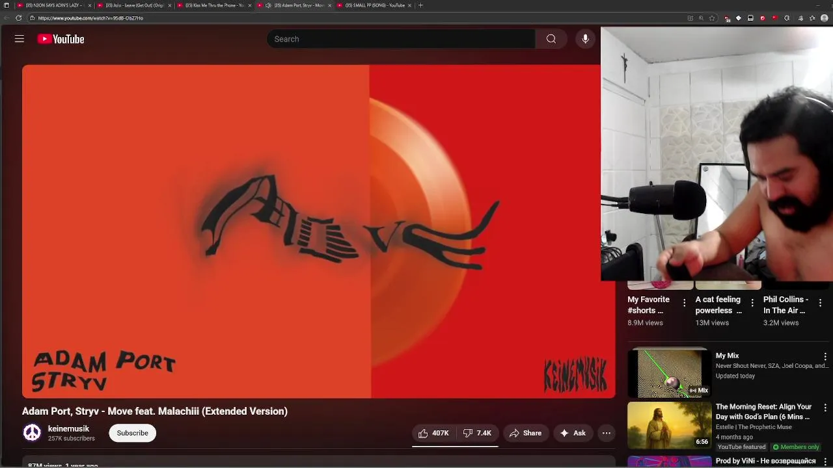Click the 257K subscribers text

pos(71,439)
